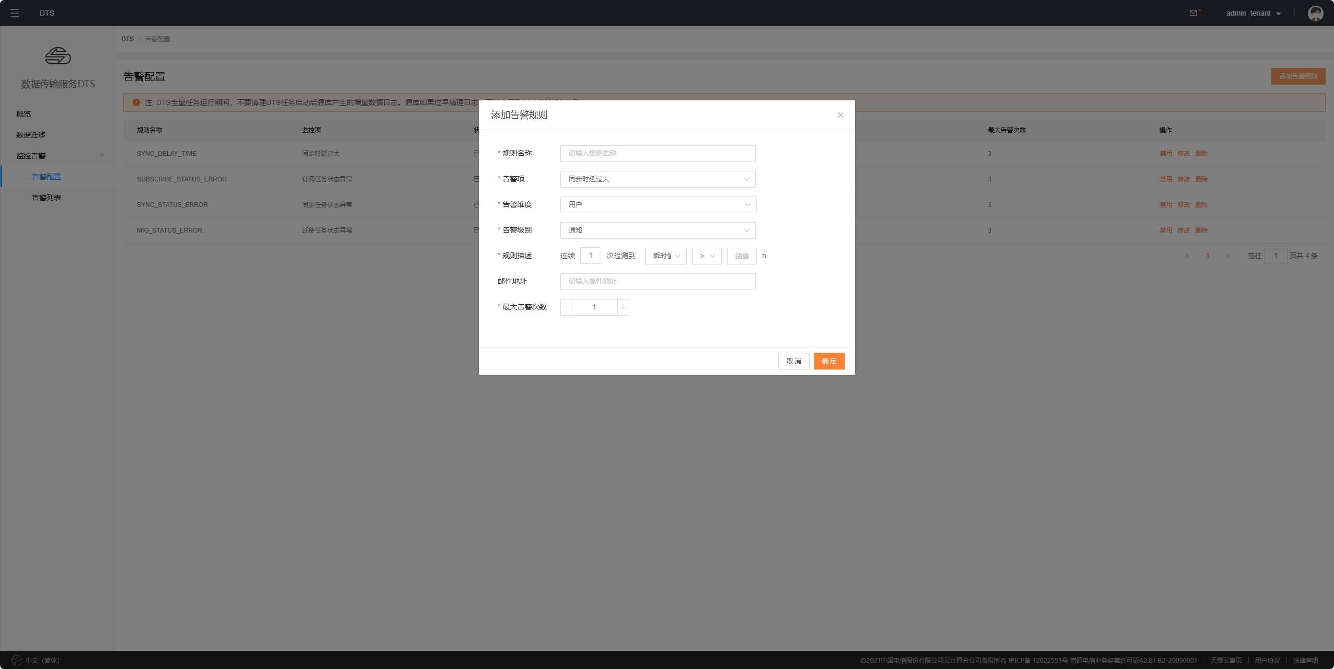Open the admin_tenant account menu
The image size is (1334, 669).
pos(1253,13)
